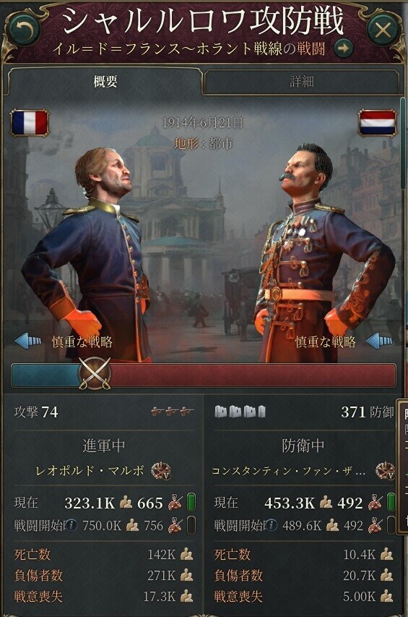Click attacker commander rank badge icon
This screenshot has width=408, height=617.
(x=161, y=471)
